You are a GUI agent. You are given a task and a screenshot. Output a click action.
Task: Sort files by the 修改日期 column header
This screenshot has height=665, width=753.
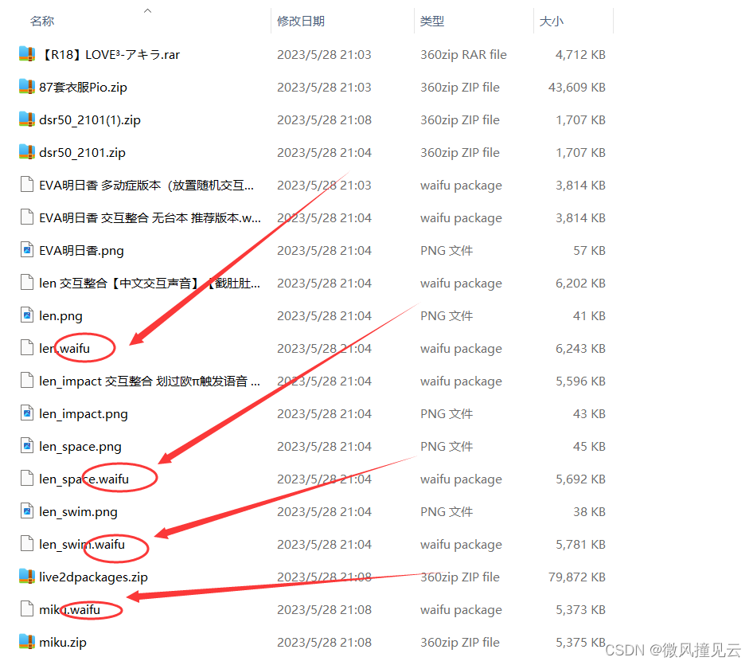point(301,22)
